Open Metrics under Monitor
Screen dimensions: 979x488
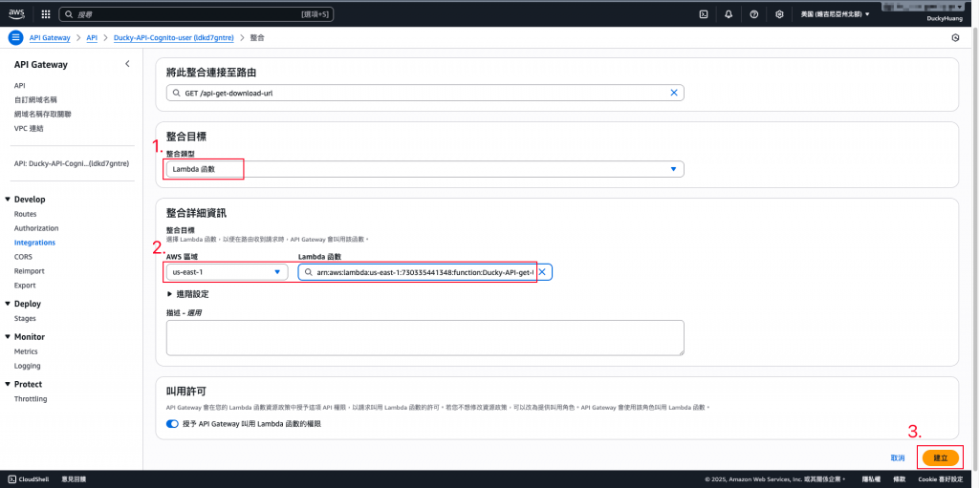coord(26,351)
